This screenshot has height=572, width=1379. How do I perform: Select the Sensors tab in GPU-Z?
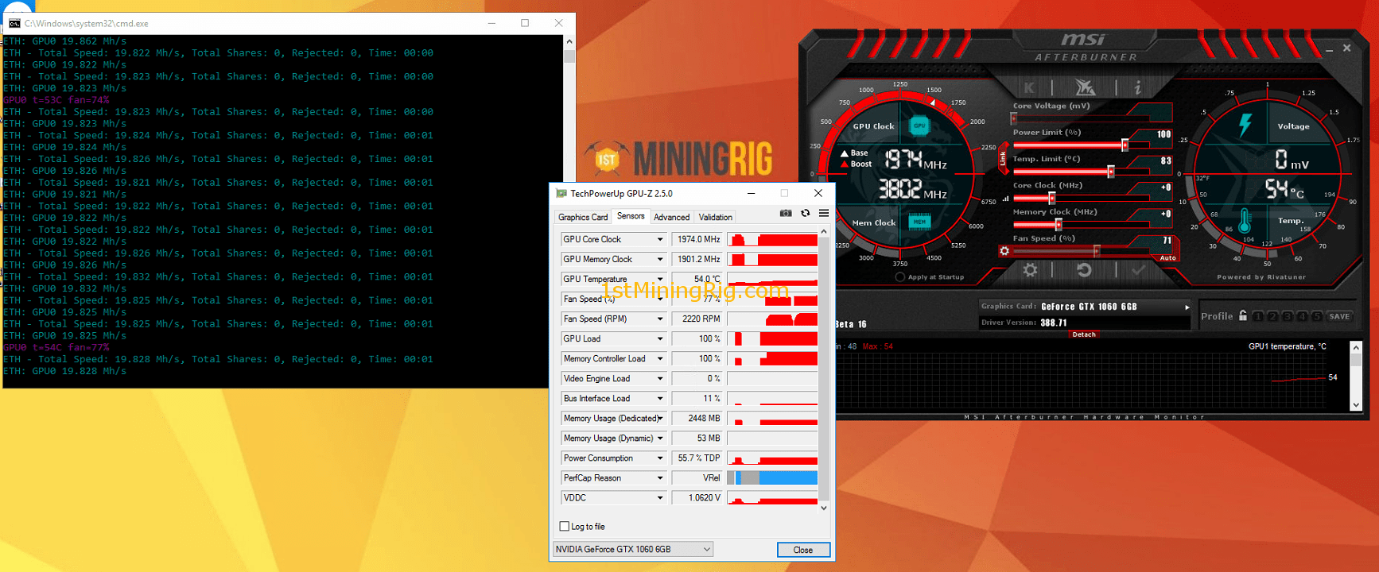point(631,216)
